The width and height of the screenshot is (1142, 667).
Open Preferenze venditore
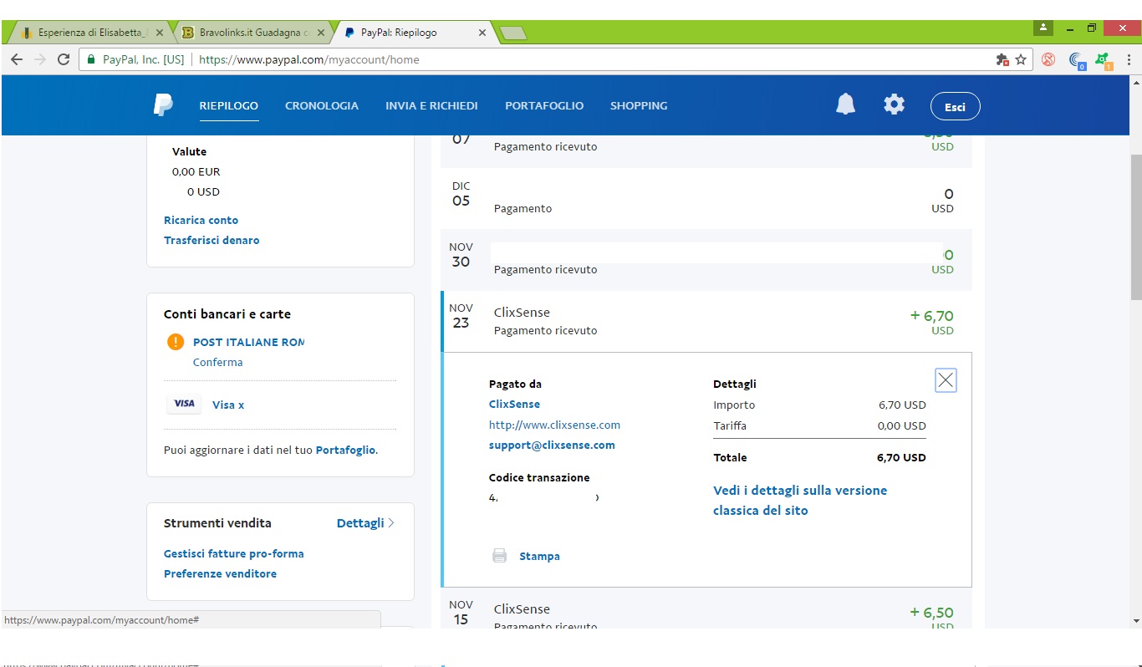[x=220, y=573]
